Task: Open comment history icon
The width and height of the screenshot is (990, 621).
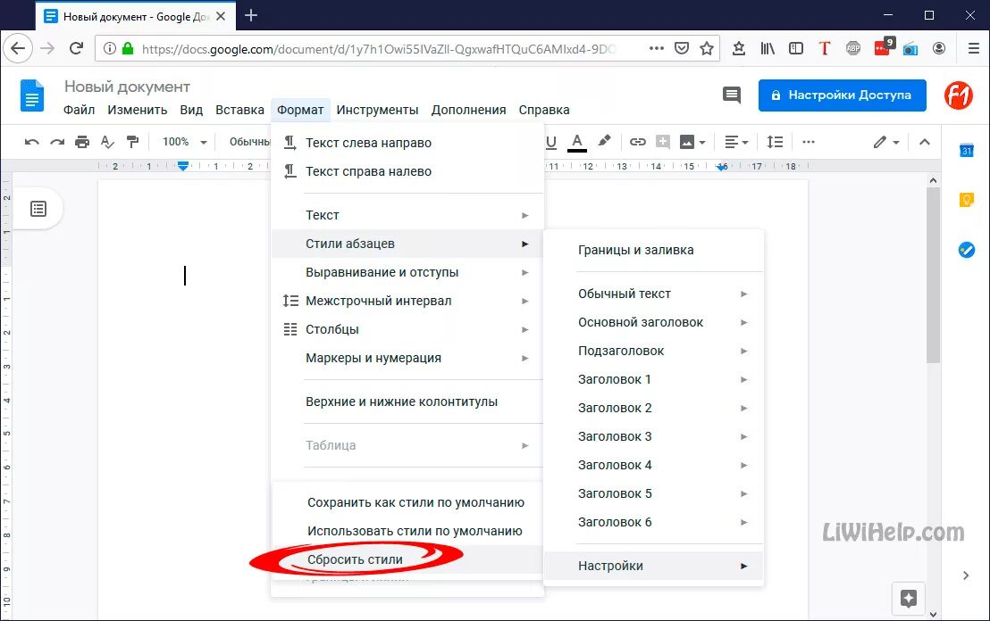Action: pyautogui.click(x=732, y=95)
